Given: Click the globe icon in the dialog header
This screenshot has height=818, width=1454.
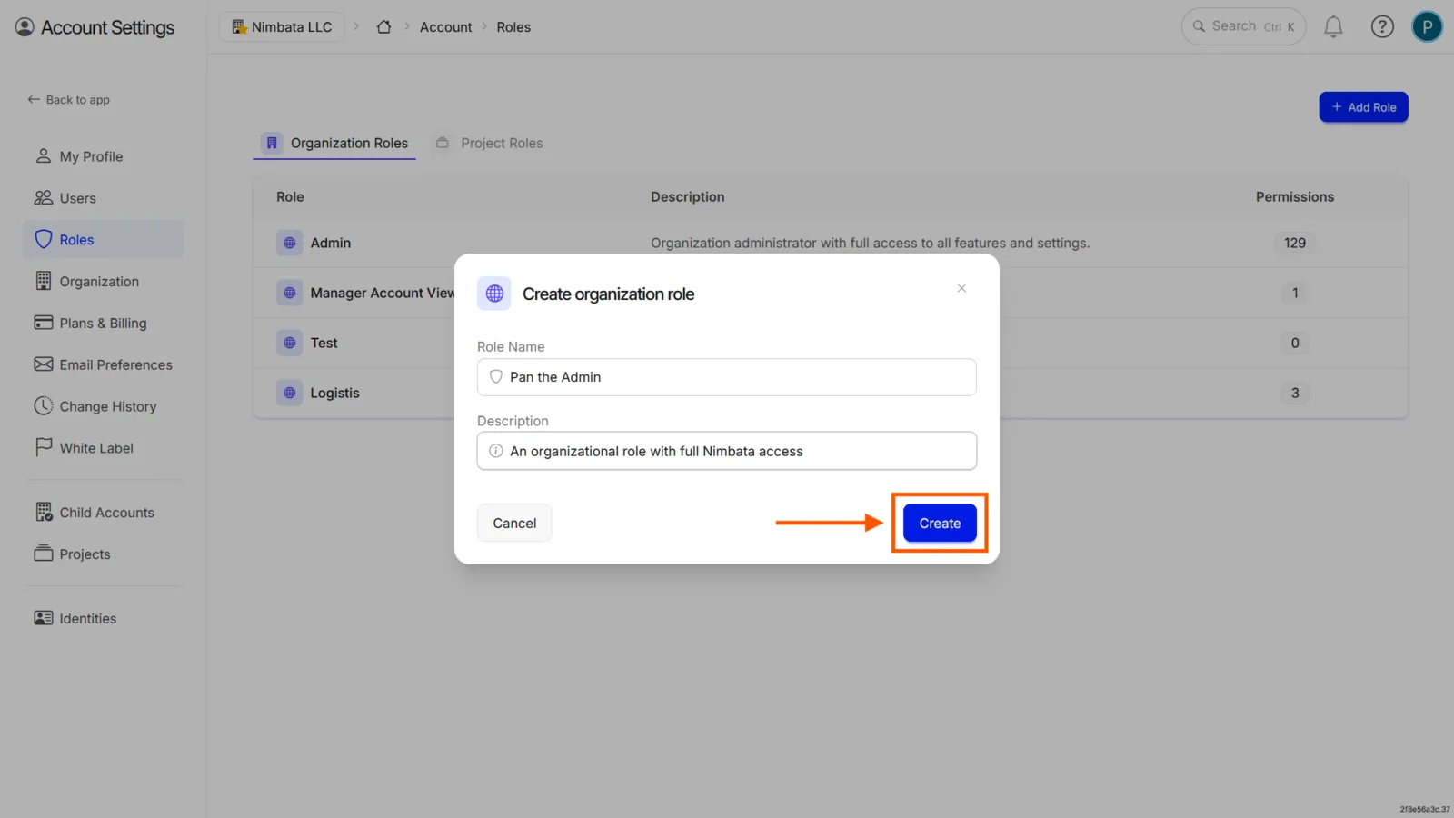Looking at the screenshot, I should click(x=494, y=294).
